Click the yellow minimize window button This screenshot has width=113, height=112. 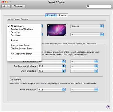[6, 2]
